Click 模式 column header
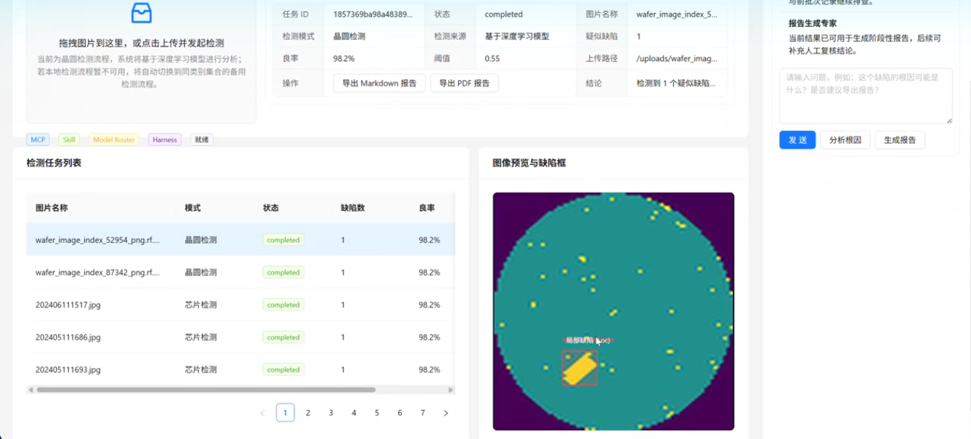Viewport: 971px width, 439px height. [x=193, y=208]
